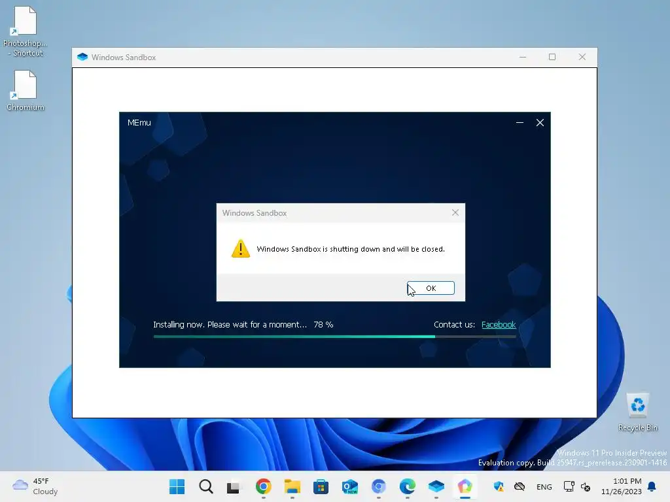Click the muted volume tray icon
The width and height of the screenshot is (670, 502).
pyautogui.click(x=586, y=486)
